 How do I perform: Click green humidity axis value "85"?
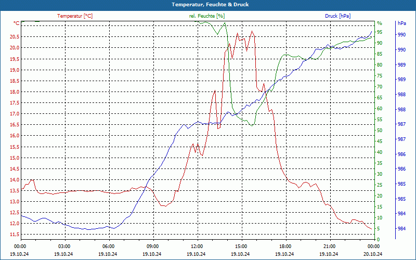(x=380, y=54)
